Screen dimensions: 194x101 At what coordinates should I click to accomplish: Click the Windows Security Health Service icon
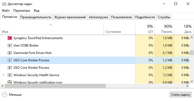pos(10,75)
